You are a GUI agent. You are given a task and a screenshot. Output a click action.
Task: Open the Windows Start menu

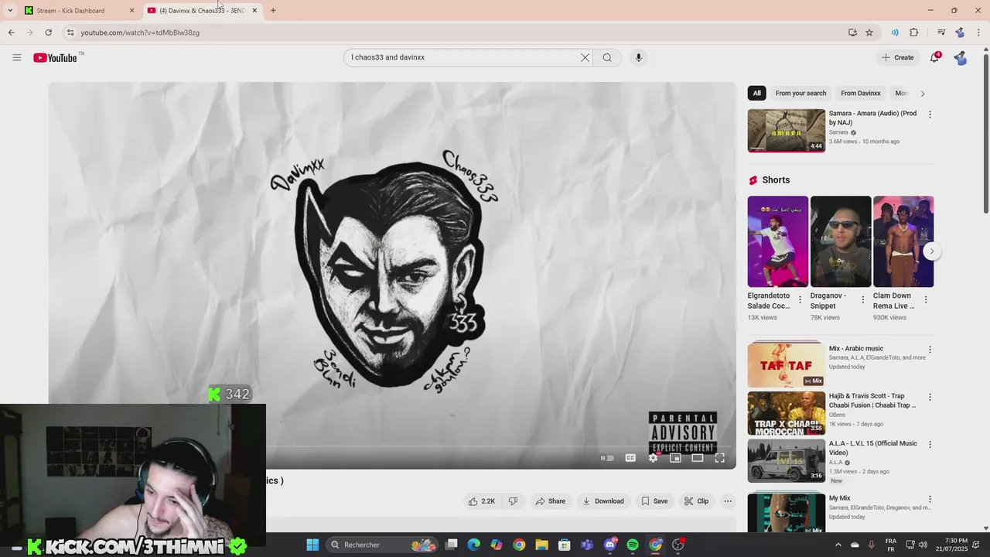coord(312,545)
